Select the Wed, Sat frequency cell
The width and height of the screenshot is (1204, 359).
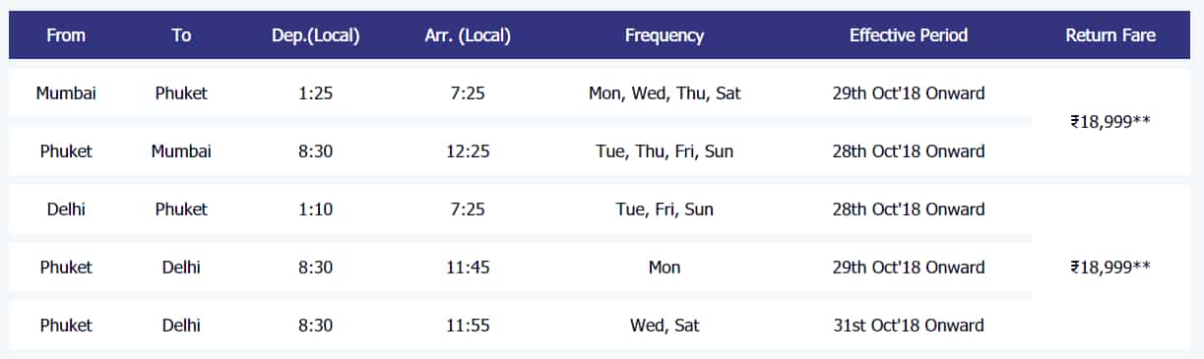point(665,325)
